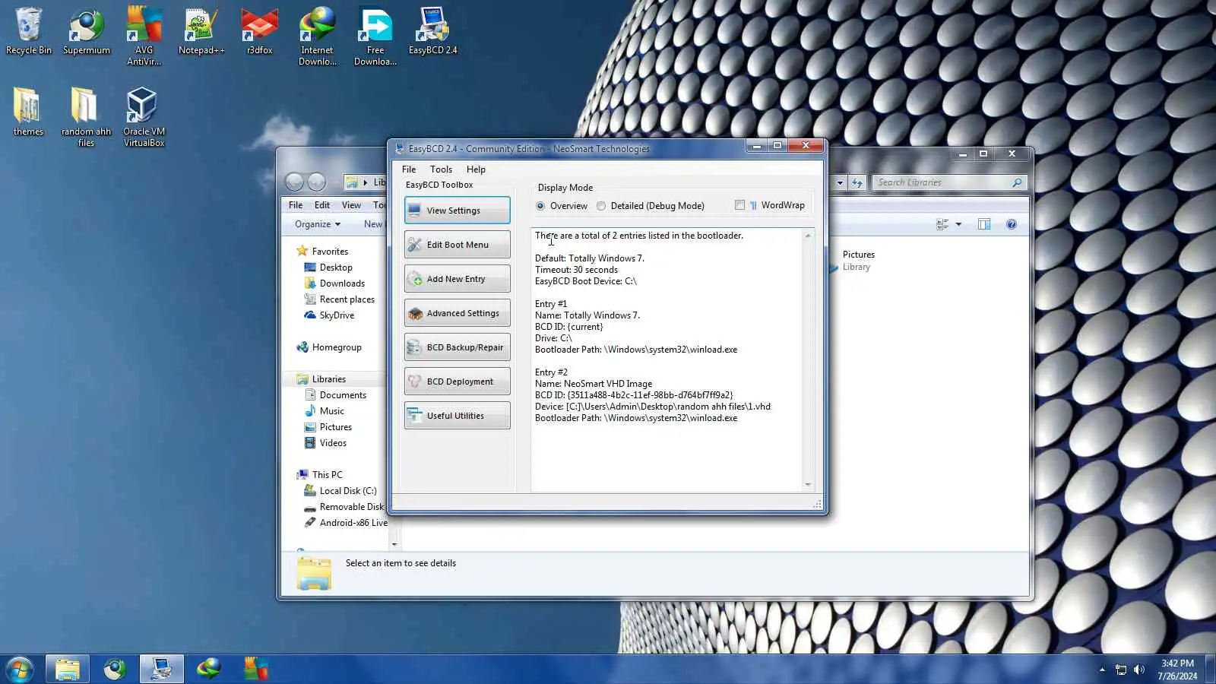Screen dimensions: 1216x684
Task: Select Downloads in Explorer navigation pane
Action: click(x=334, y=283)
